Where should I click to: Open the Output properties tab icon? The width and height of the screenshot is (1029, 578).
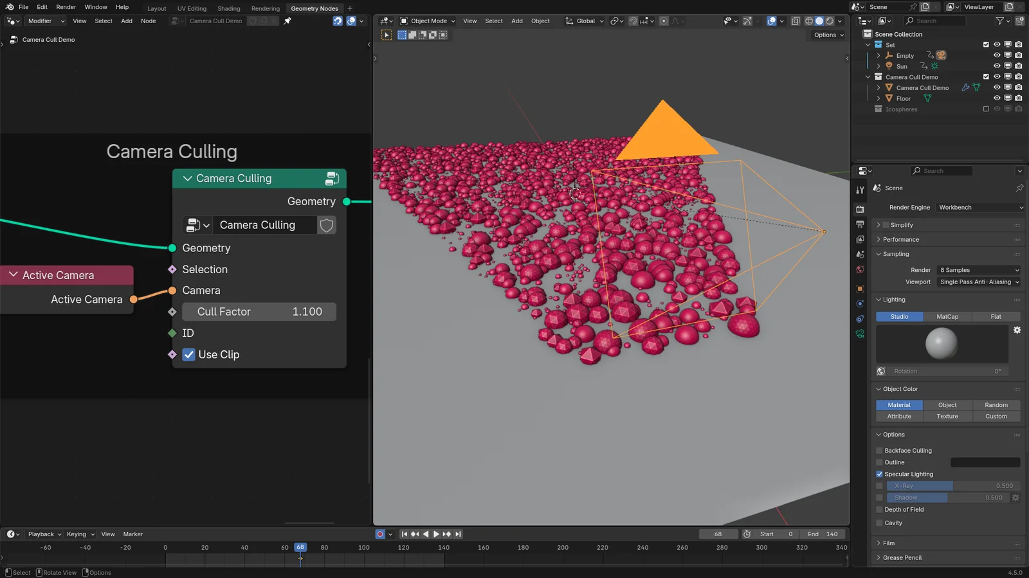(x=860, y=224)
